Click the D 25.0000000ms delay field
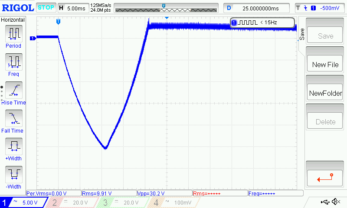This screenshot has width=347, height=208. coord(257,8)
